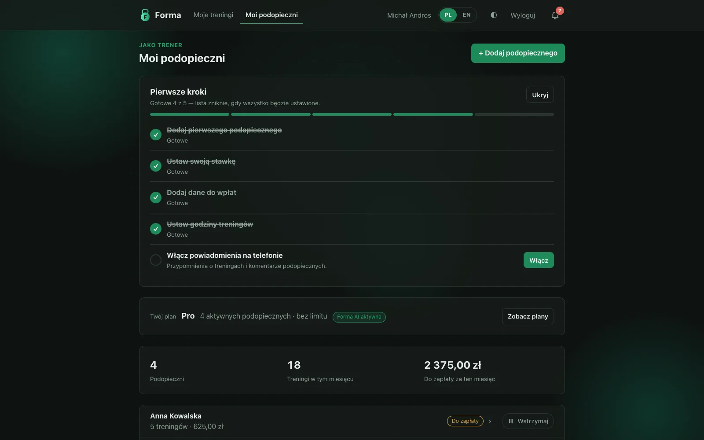Viewport: 704px width, 440px height.
Task: Click the 4 aktywnych podopiecznych · bez limitu text
Action: pos(264,316)
